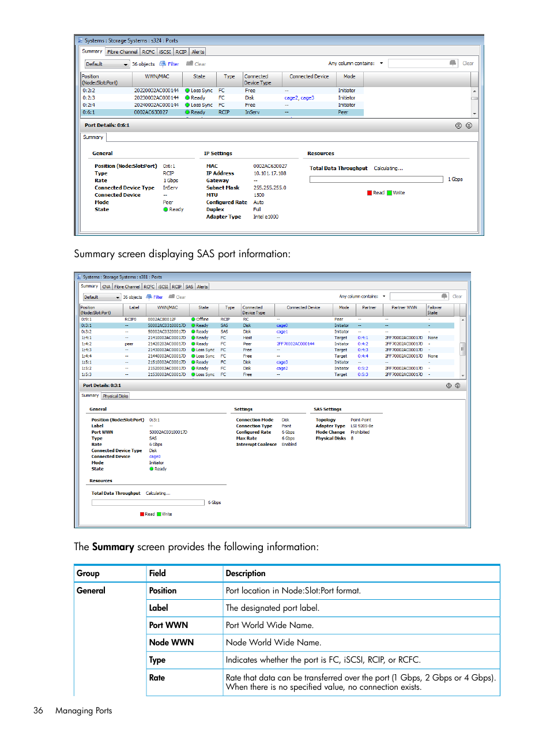Click the Filter funnel icon in s381 window
Screen dimensions: 550x733
click(149, 297)
